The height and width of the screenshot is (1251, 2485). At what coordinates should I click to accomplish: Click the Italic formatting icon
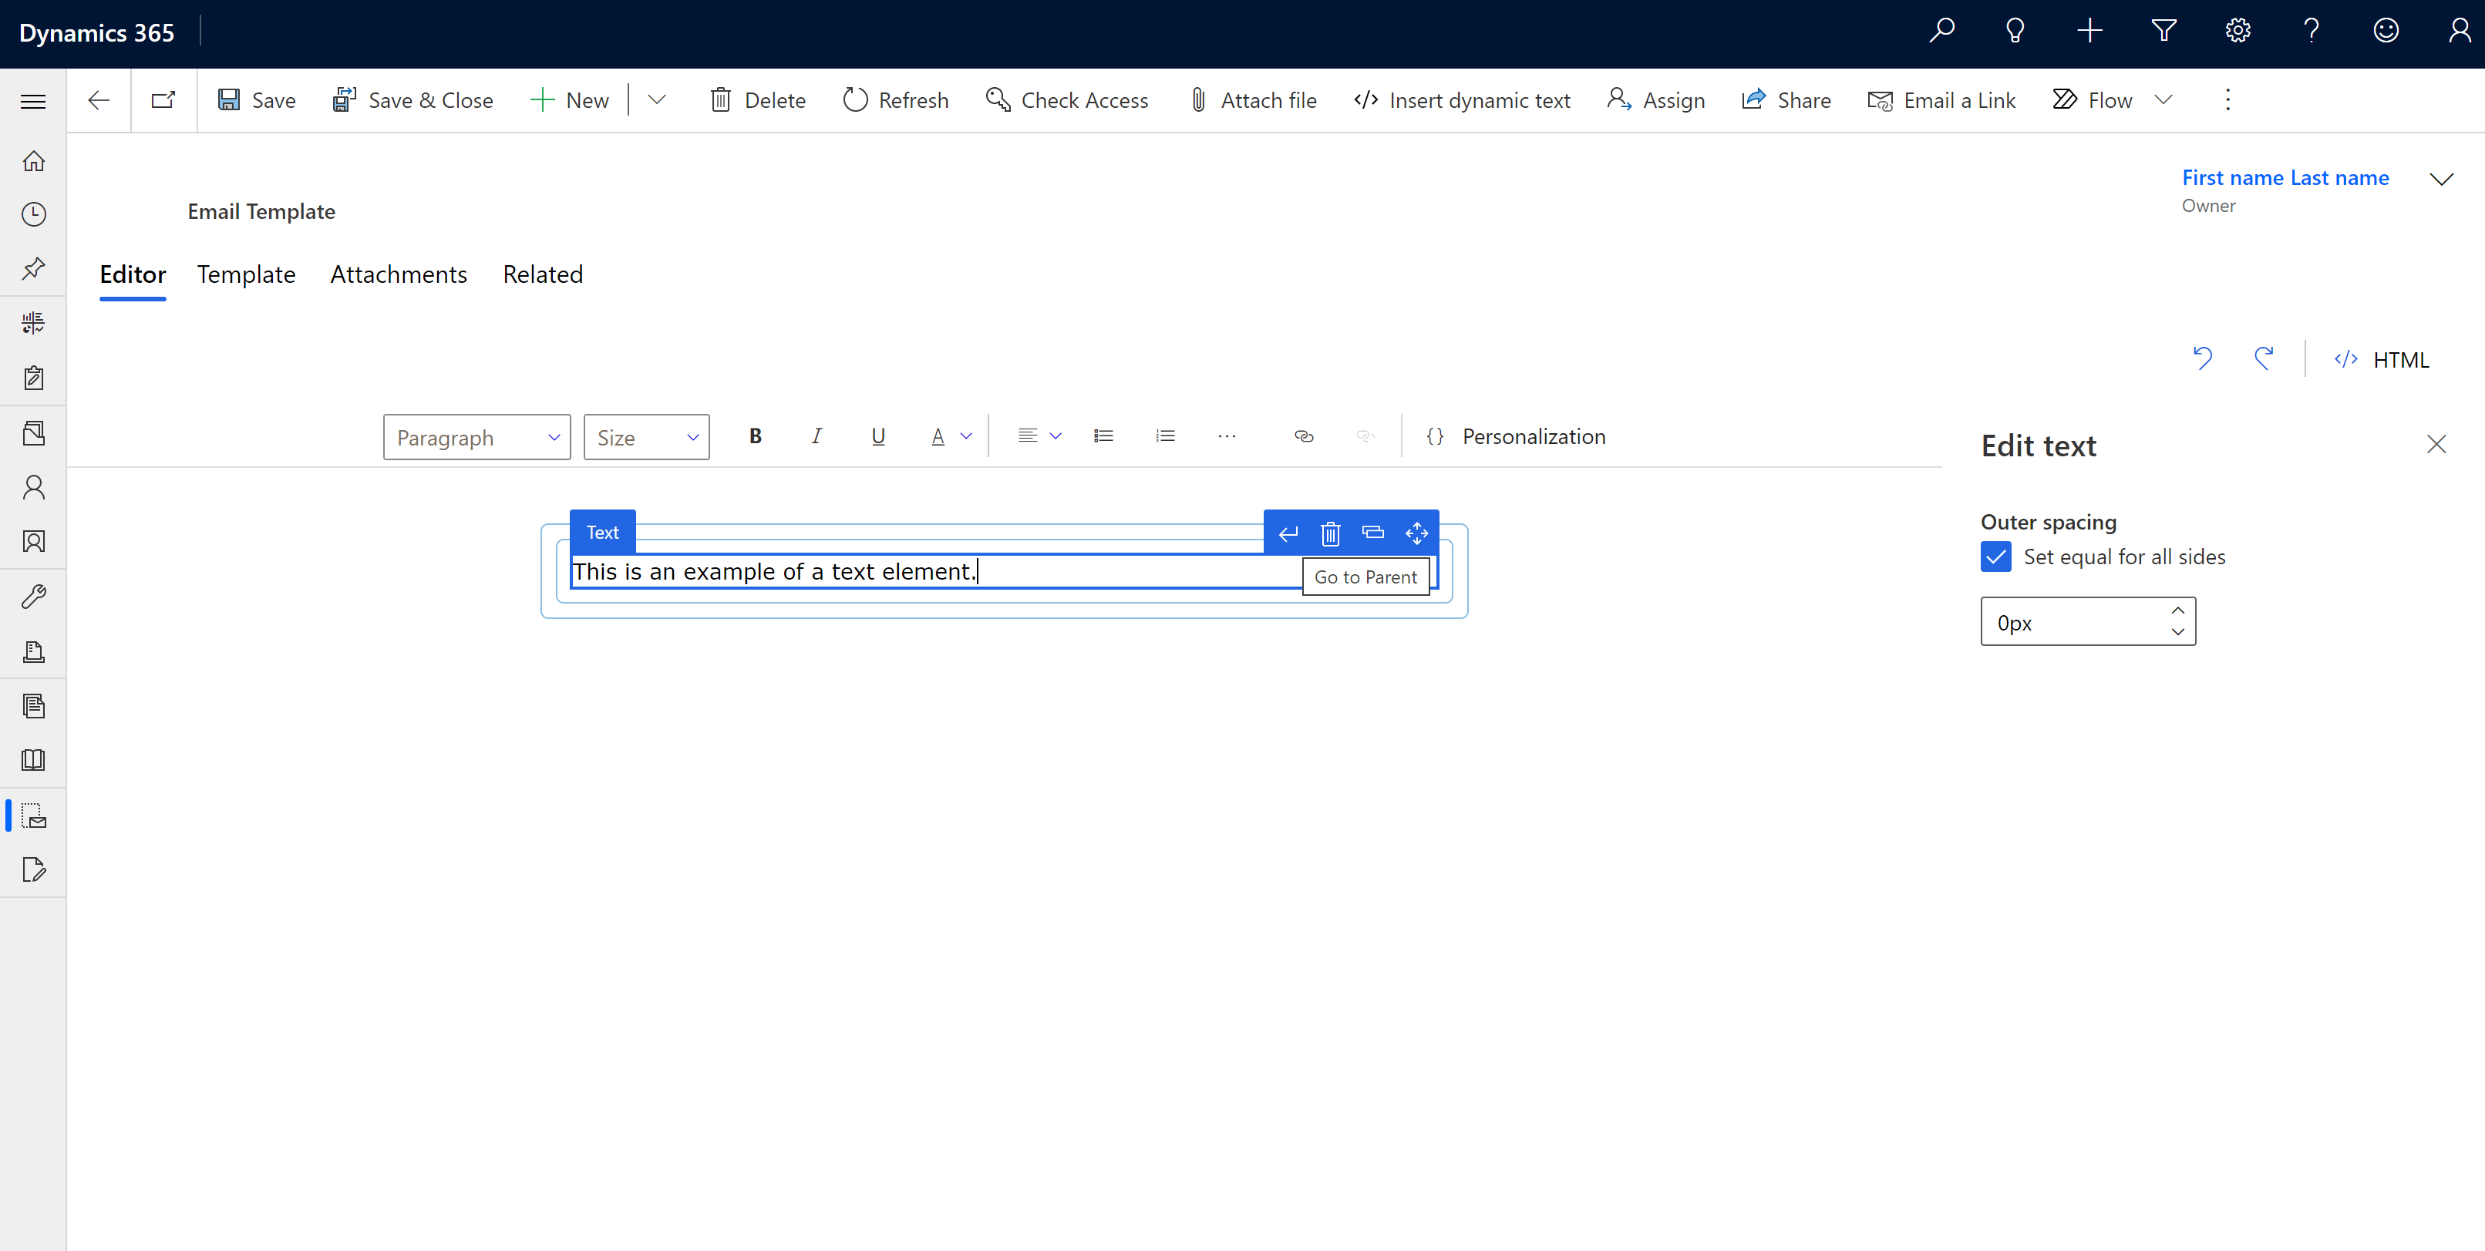click(x=817, y=435)
